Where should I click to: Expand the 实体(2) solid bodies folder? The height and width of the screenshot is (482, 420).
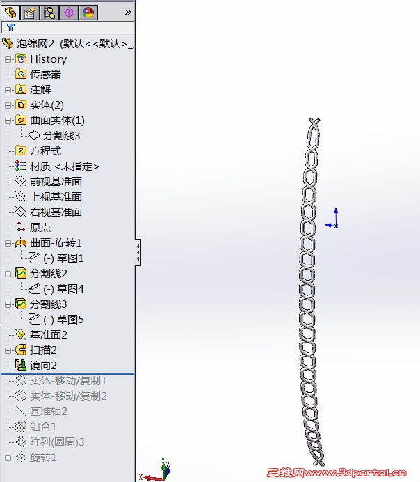(x=8, y=105)
